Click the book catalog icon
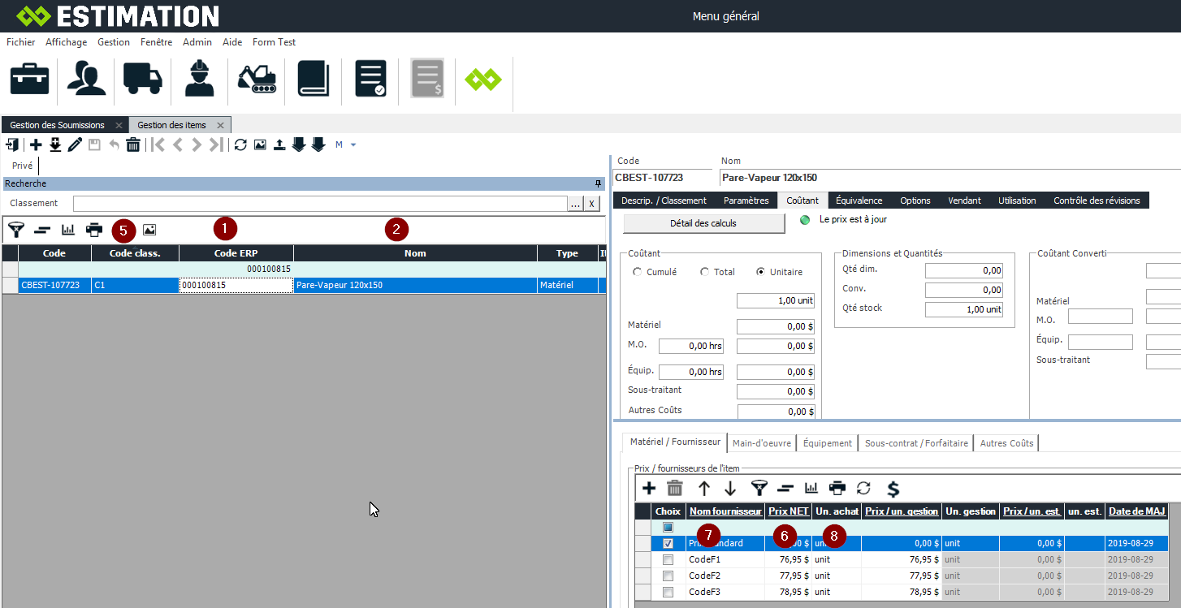 (x=313, y=79)
